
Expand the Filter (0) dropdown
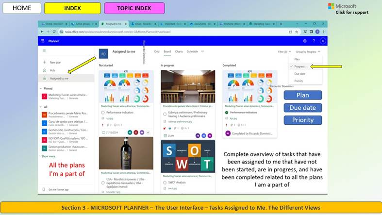[x=284, y=51]
